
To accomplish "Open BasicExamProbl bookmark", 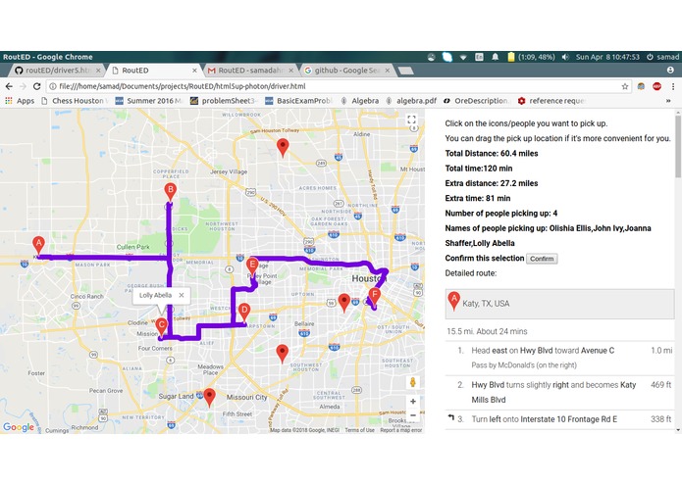I will coord(299,101).
